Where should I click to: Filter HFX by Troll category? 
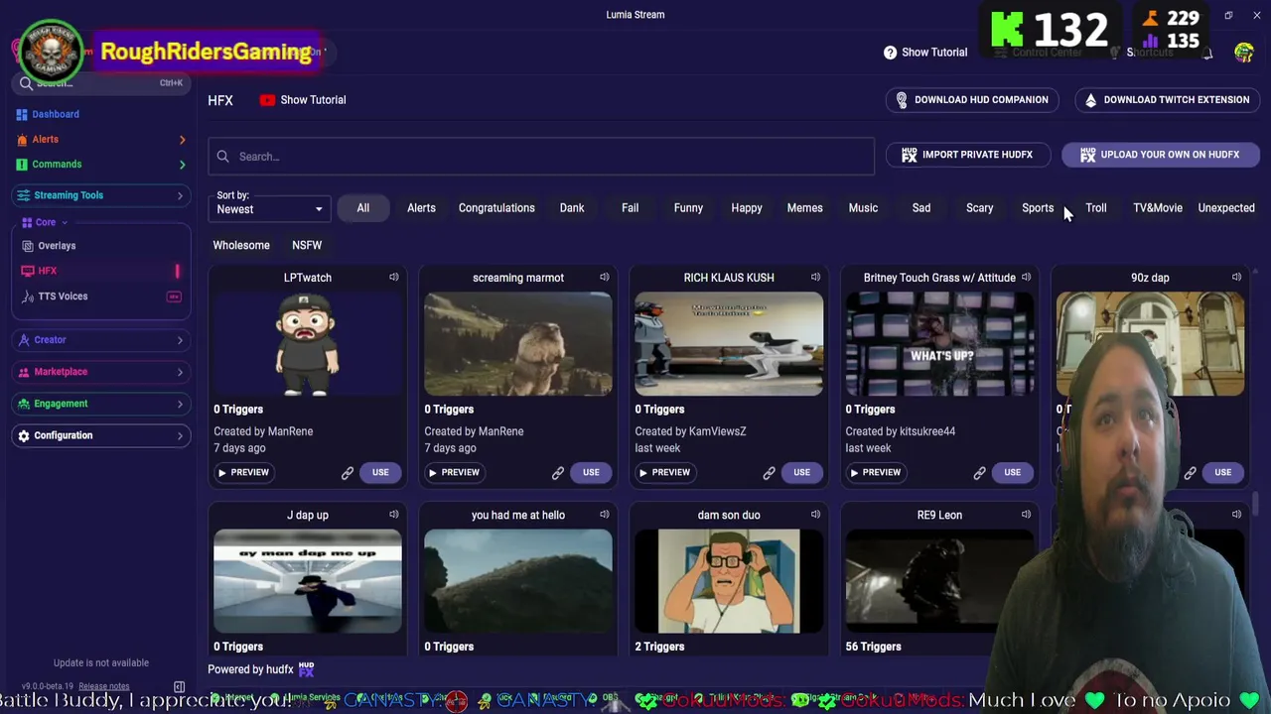click(x=1096, y=208)
